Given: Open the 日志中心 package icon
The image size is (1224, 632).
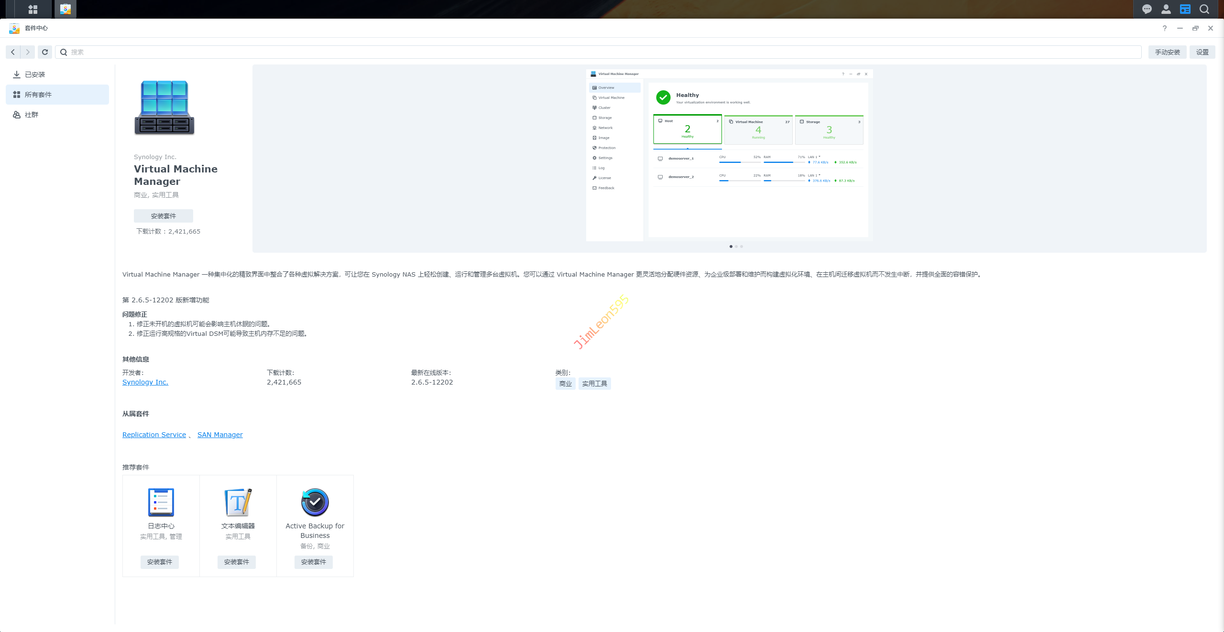Looking at the screenshot, I should coord(161,502).
